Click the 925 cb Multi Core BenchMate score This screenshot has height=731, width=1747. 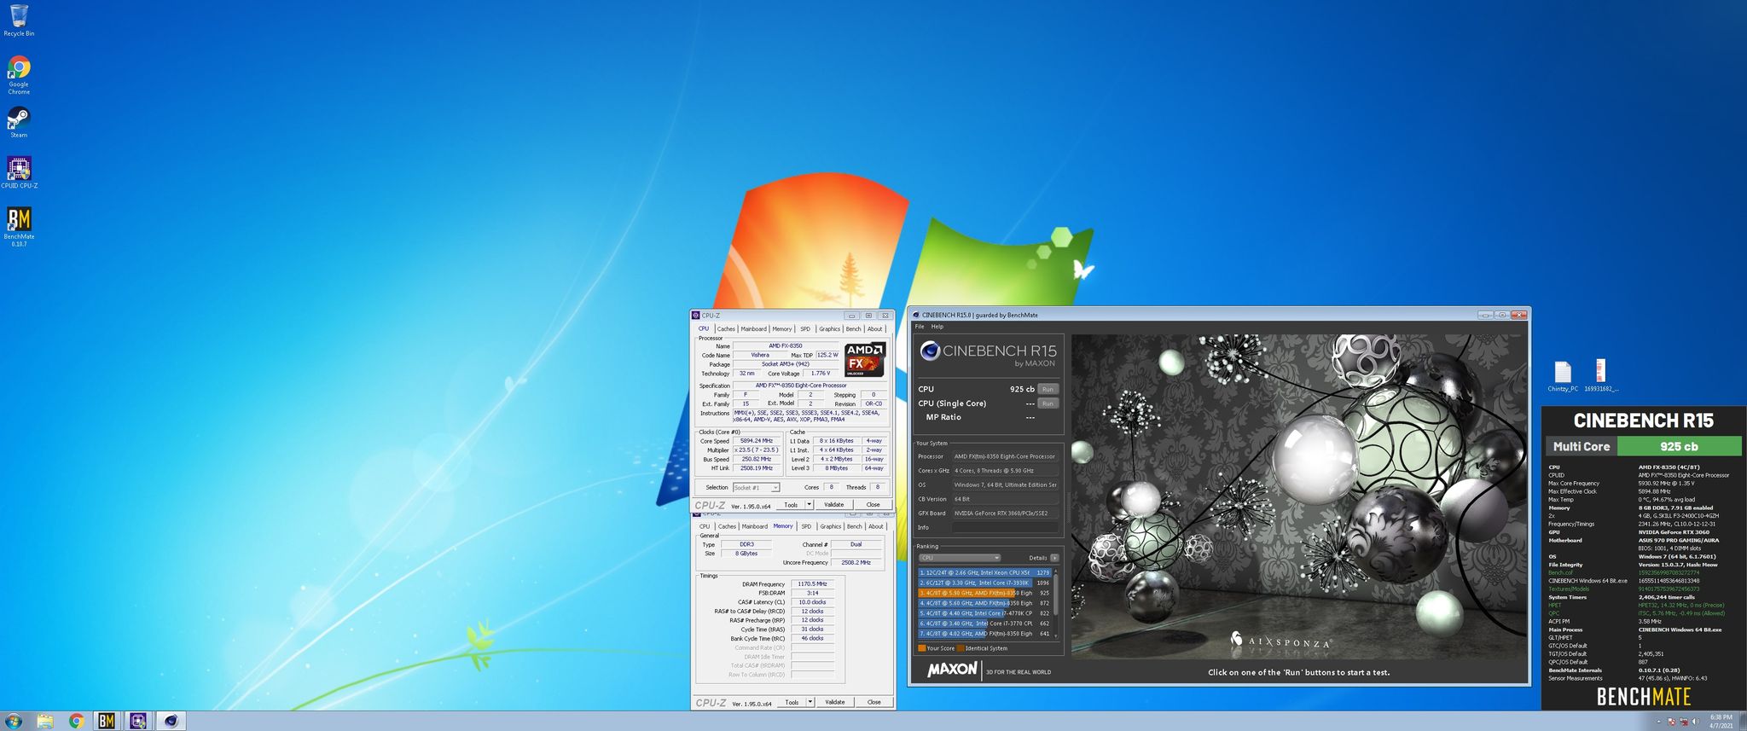coord(1679,446)
